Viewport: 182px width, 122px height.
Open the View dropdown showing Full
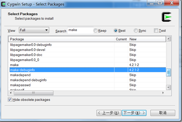pos(34,30)
